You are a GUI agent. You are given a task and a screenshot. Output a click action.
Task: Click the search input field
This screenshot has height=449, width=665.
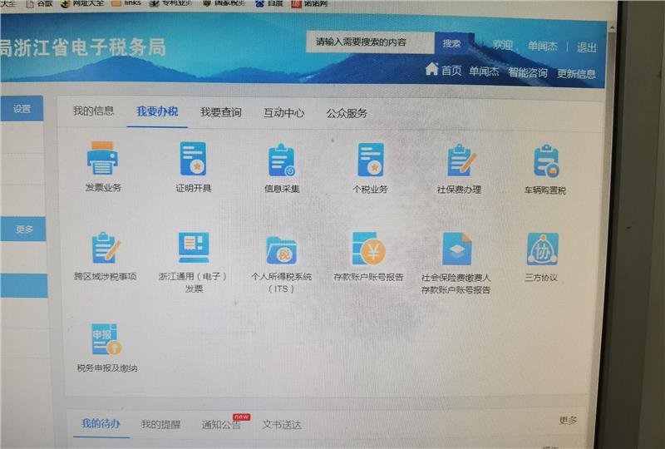coord(370,42)
